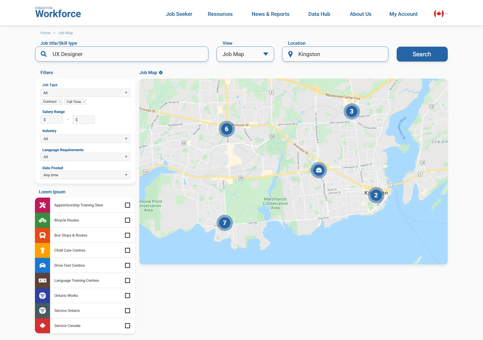This screenshot has width=483, height=340.
Task: Click the Job Map info icon
Action: click(161, 73)
